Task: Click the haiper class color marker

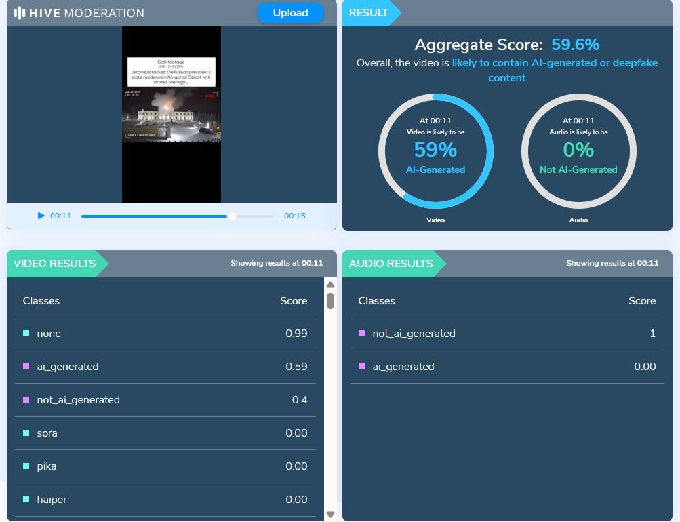Action: click(26, 500)
